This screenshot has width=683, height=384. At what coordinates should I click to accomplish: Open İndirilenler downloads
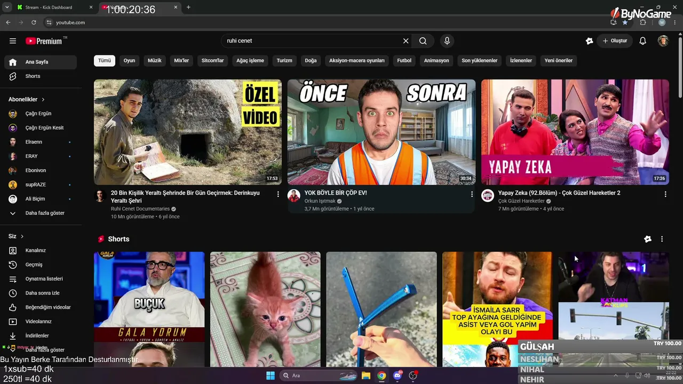pyautogui.click(x=41, y=336)
